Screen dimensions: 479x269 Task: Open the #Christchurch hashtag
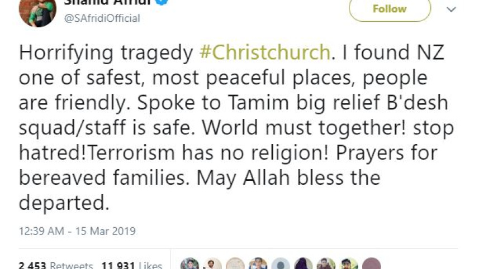click(265, 52)
